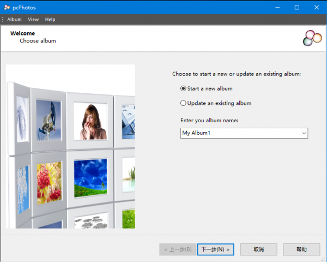Click the colored circles logo in header
327x262 pixels.
[311, 38]
